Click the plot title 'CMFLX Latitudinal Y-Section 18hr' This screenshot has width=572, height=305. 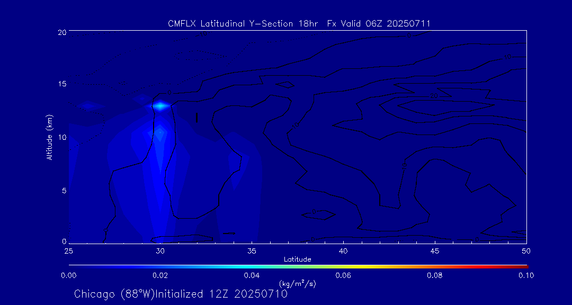[x=244, y=24]
